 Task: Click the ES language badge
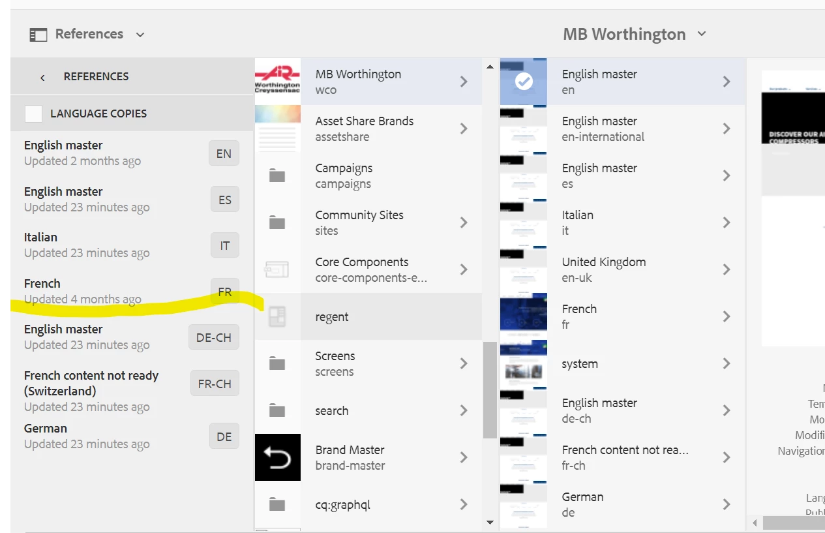pyautogui.click(x=225, y=200)
